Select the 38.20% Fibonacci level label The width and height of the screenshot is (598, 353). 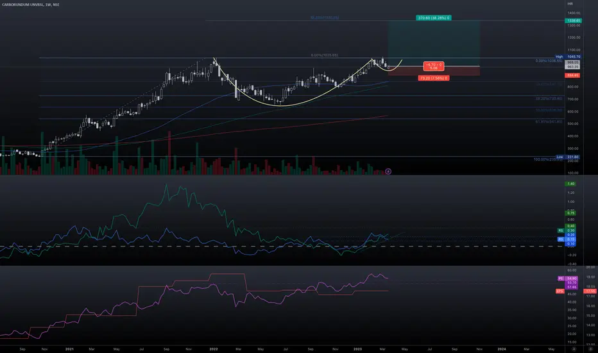point(549,98)
